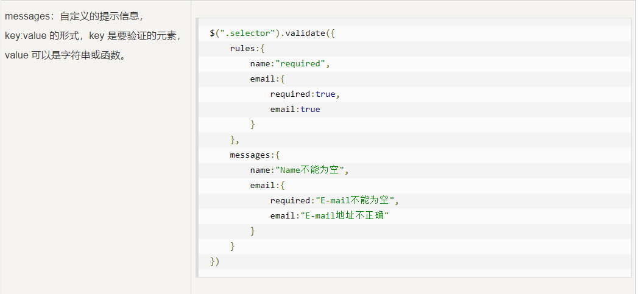Click the line email:"E-mail地址不正确"
Screen dimensions: 642x294
(329, 215)
